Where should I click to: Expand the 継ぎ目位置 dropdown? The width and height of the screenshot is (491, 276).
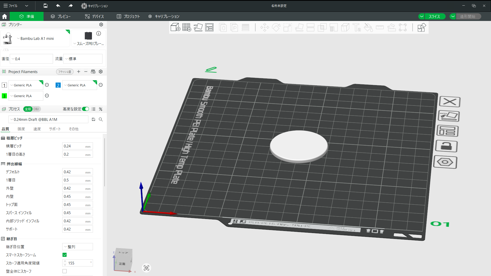click(x=77, y=247)
